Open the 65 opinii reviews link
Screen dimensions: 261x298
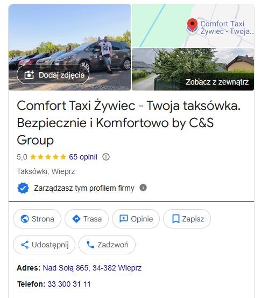click(83, 157)
